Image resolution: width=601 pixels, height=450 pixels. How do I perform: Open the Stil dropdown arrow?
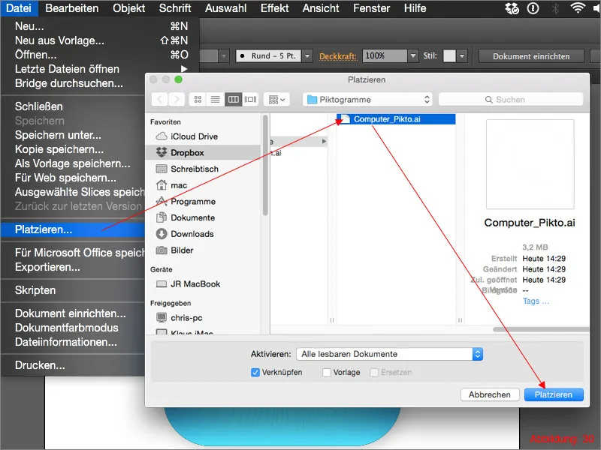tap(462, 55)
